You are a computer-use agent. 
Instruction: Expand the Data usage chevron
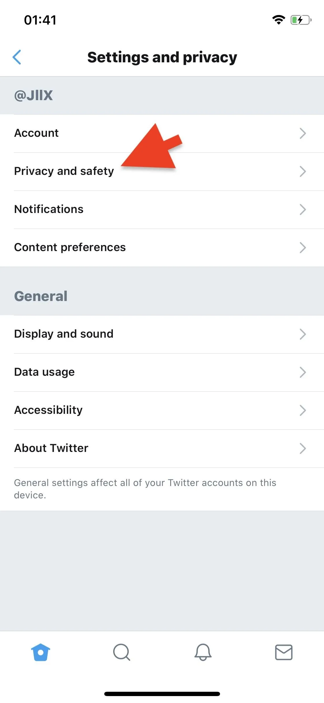click(x=302, y=372)
